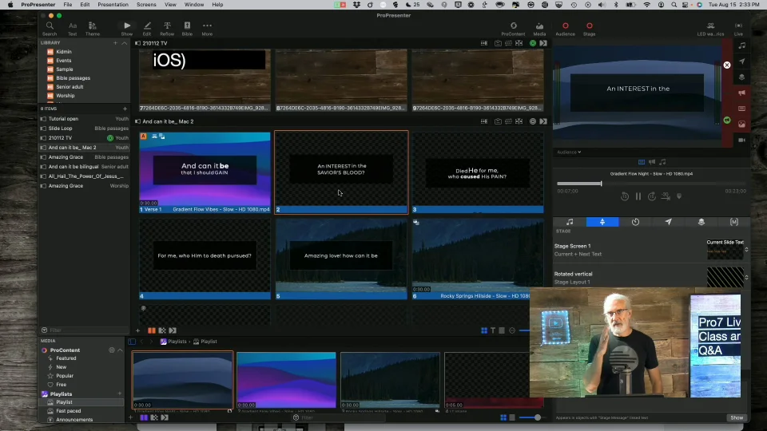This screenshot has width=767, height=431.
Task: Open the Stage Screen 1 layout dropdown
Action: [746, 250]
